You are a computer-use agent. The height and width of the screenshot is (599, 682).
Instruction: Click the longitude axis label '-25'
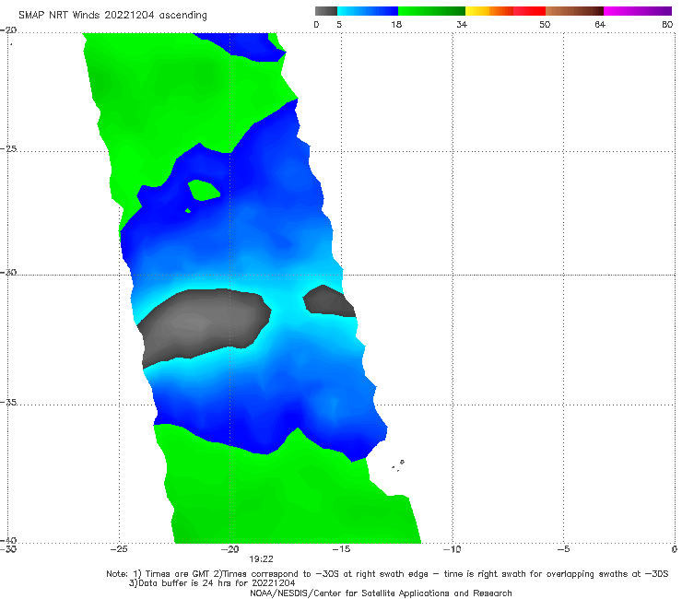(x=119, y=549)
